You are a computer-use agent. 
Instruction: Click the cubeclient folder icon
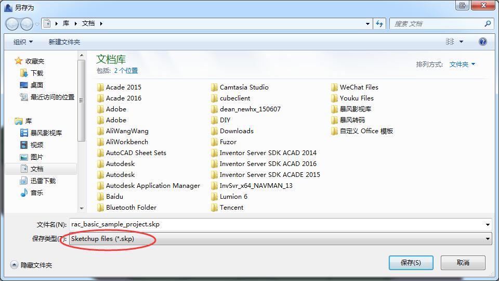[x=214, y=98]
